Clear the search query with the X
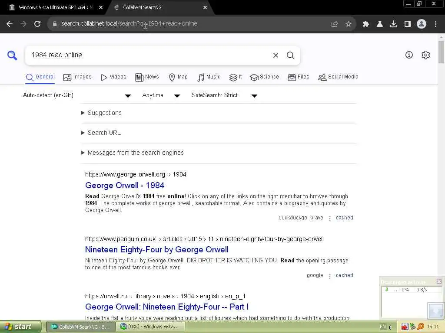 [276, 55]
